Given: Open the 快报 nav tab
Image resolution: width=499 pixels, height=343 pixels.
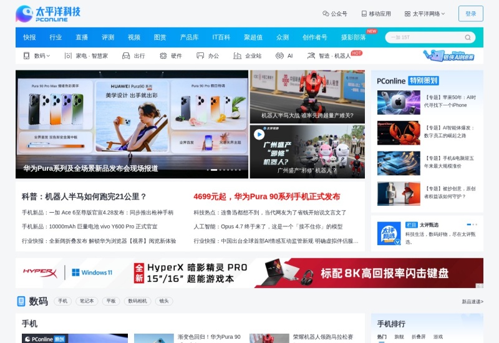Looking at the screenshot, I should click(29, 37).
